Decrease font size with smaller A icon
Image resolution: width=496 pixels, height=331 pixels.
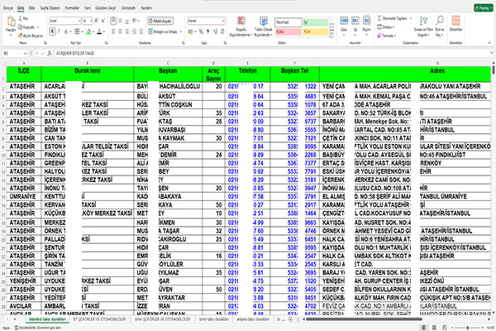pos(103,21)
